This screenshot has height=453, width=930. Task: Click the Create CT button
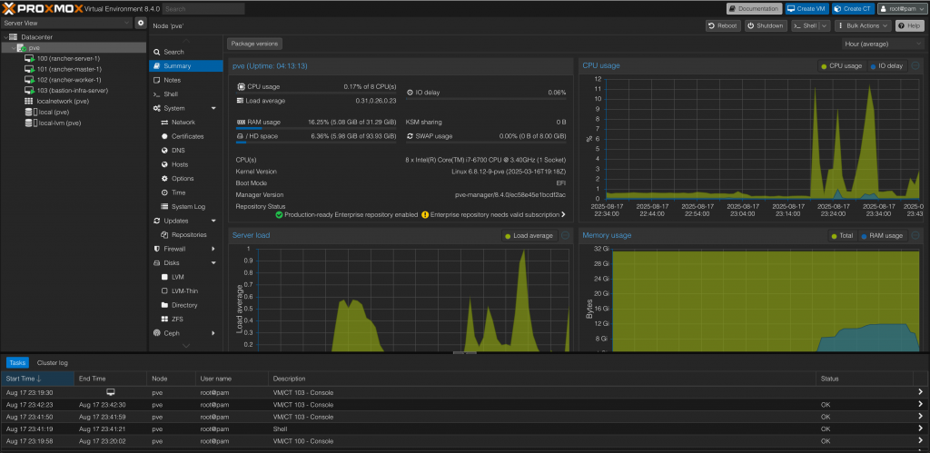tap(853, 9)
